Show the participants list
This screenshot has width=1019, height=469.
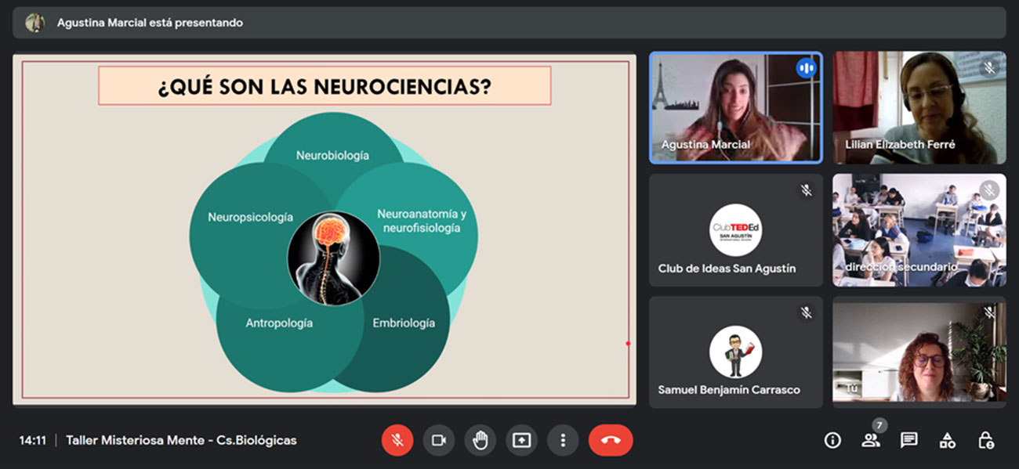point(871,441)
